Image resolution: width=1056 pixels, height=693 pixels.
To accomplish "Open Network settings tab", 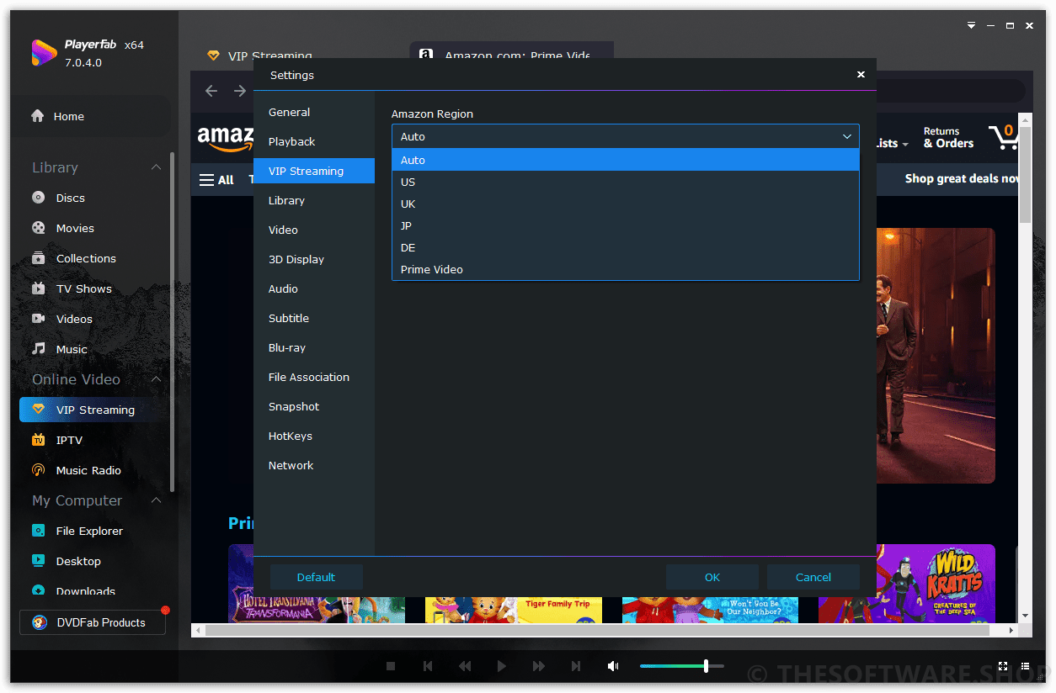I will pyautogui.click(x=314, y=465).
